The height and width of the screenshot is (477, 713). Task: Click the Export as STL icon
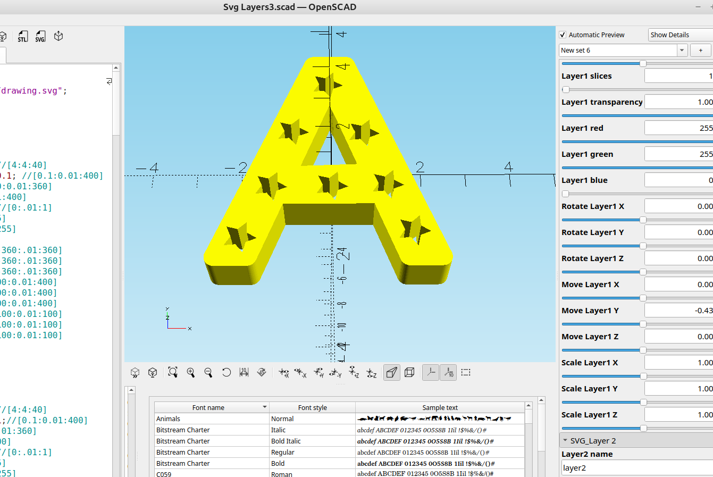click(x=22, y=36)
